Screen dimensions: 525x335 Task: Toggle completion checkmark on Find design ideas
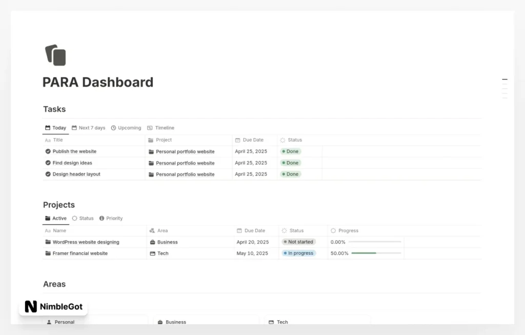click(48, 163)
